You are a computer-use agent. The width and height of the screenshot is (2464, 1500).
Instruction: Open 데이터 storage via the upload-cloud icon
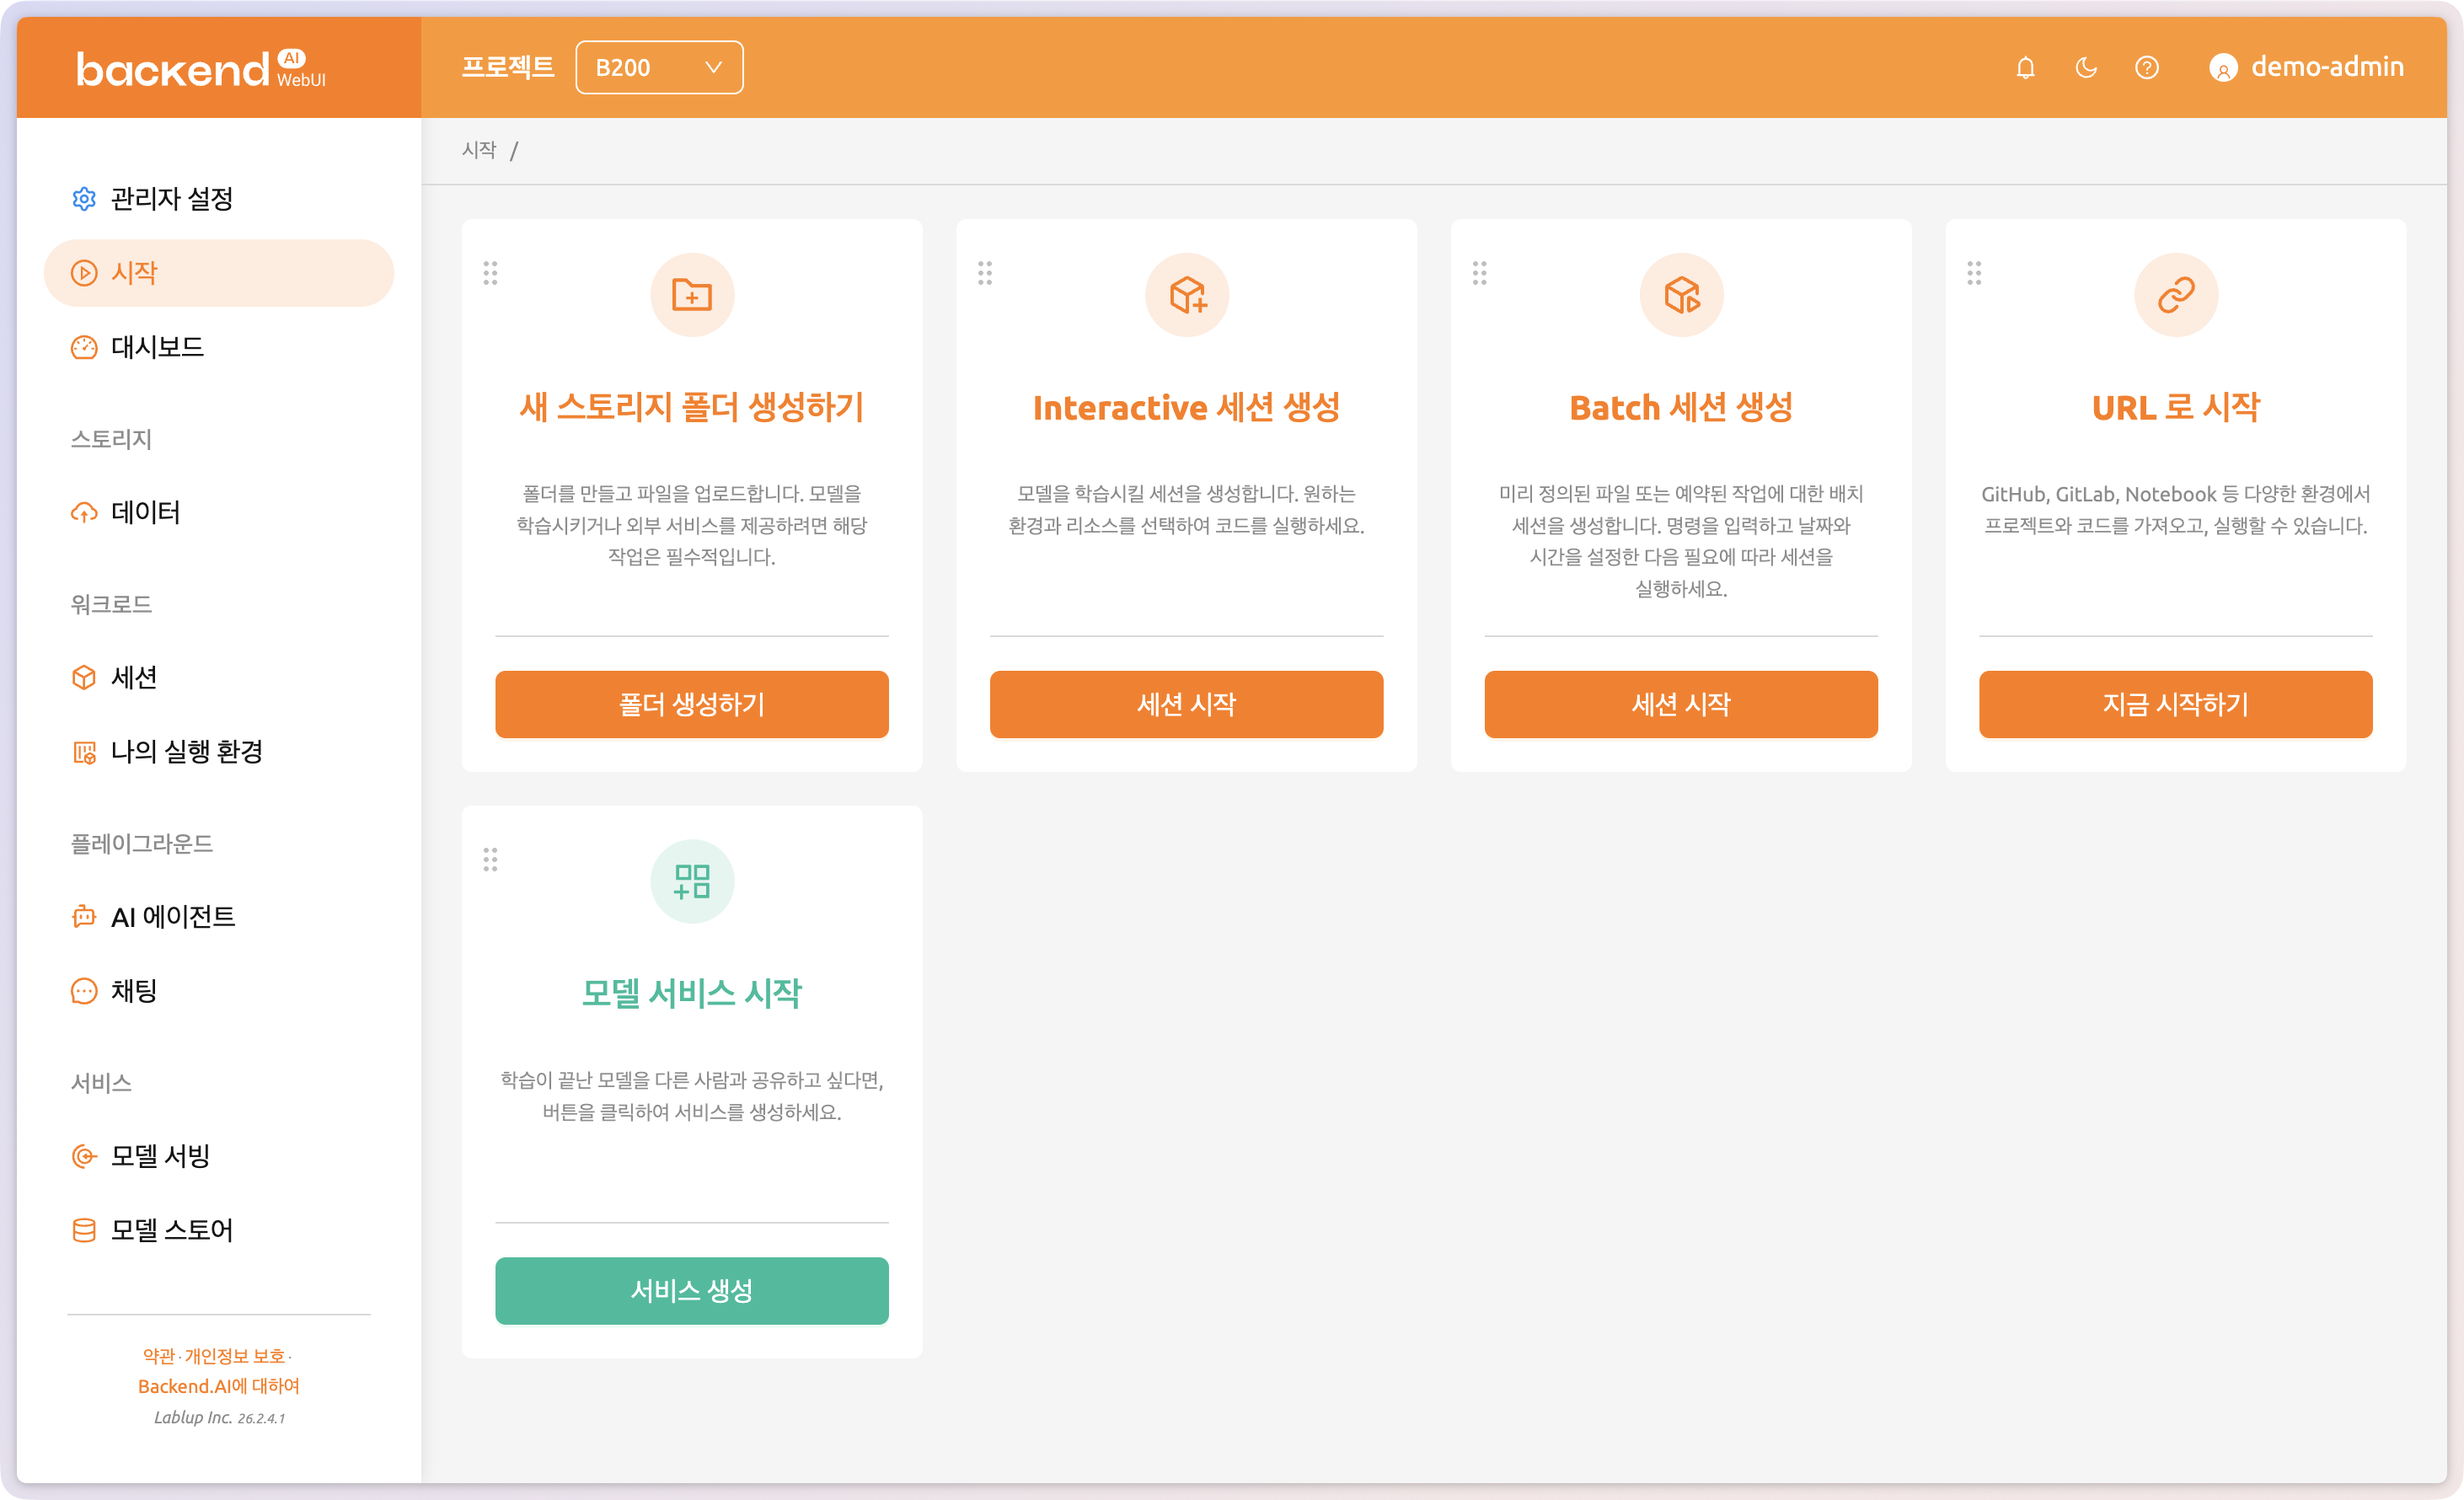point(84,512)
